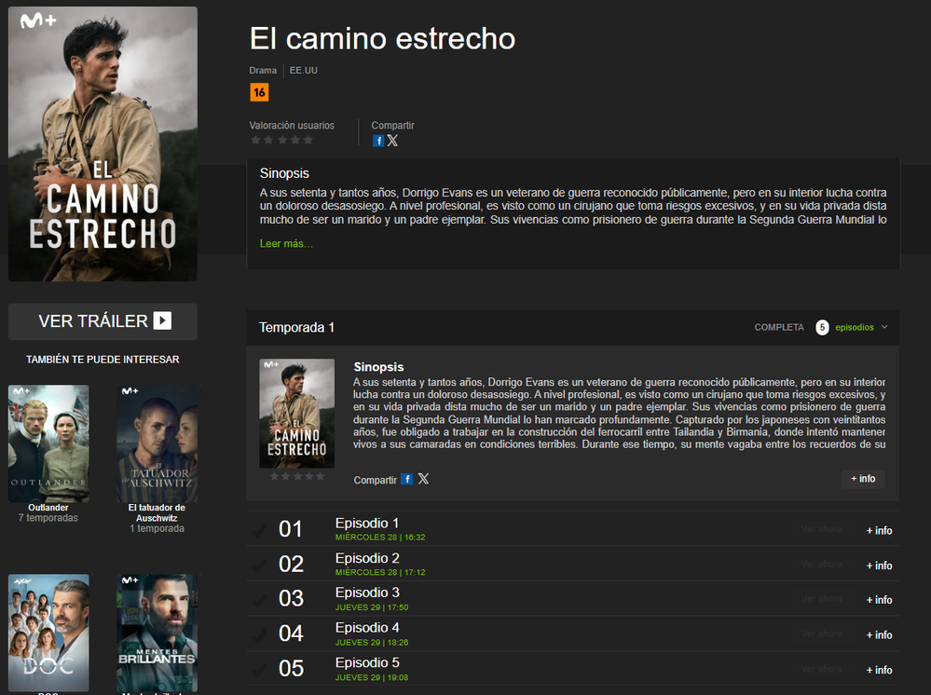Toggle watched checkmark for Episodio 1
The width and height of the screenshot is (931, 695).
point(259,530)
